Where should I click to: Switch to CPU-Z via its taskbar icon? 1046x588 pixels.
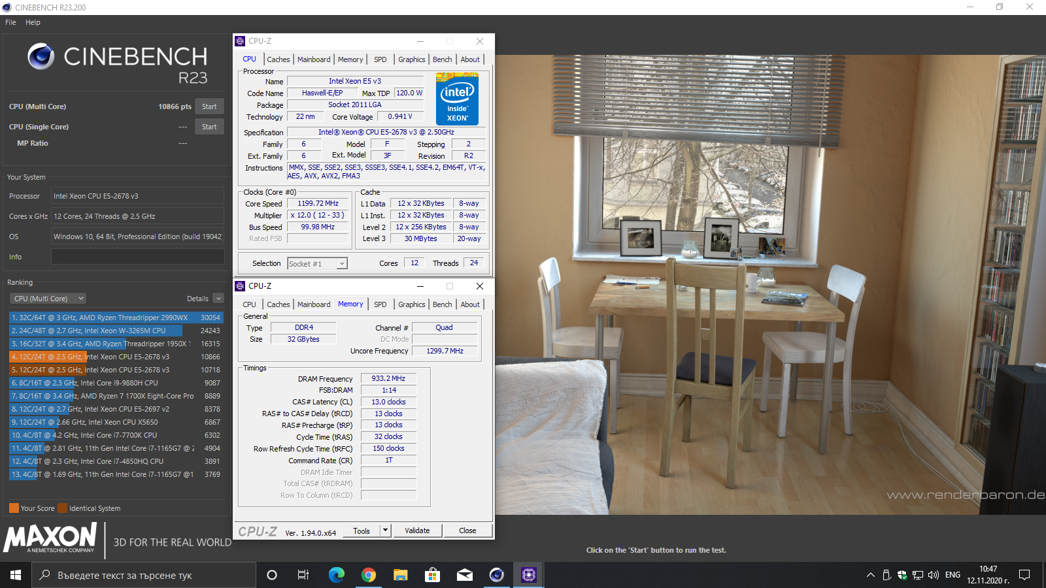[x=528, y=575]
